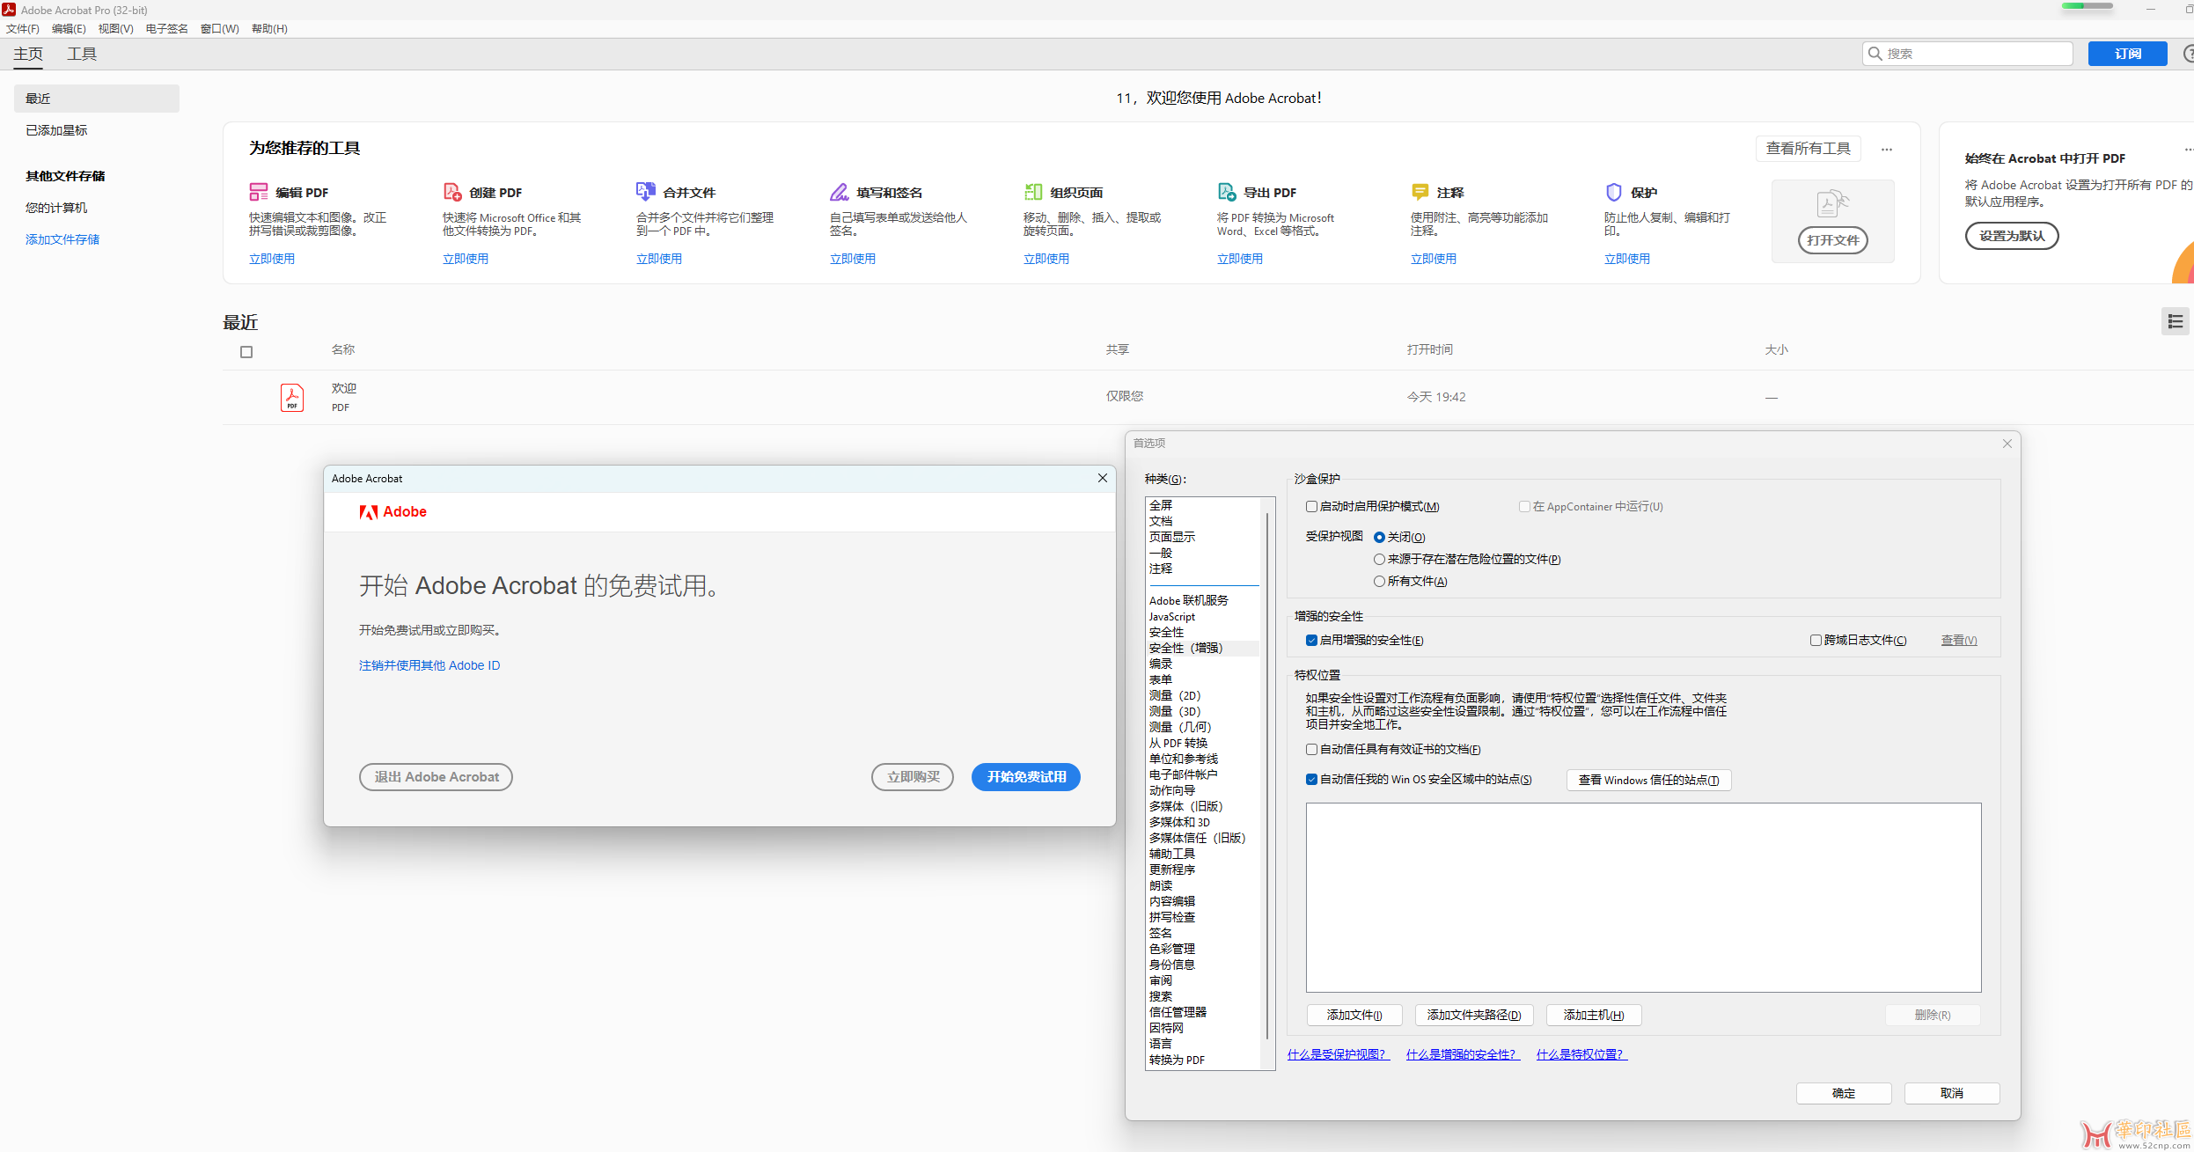Click the Organize Pages (组织页面) icon

click(1033, 192)
